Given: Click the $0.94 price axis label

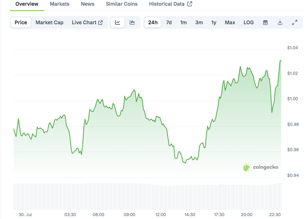Looking at the screenshot, I should (293, 175).
